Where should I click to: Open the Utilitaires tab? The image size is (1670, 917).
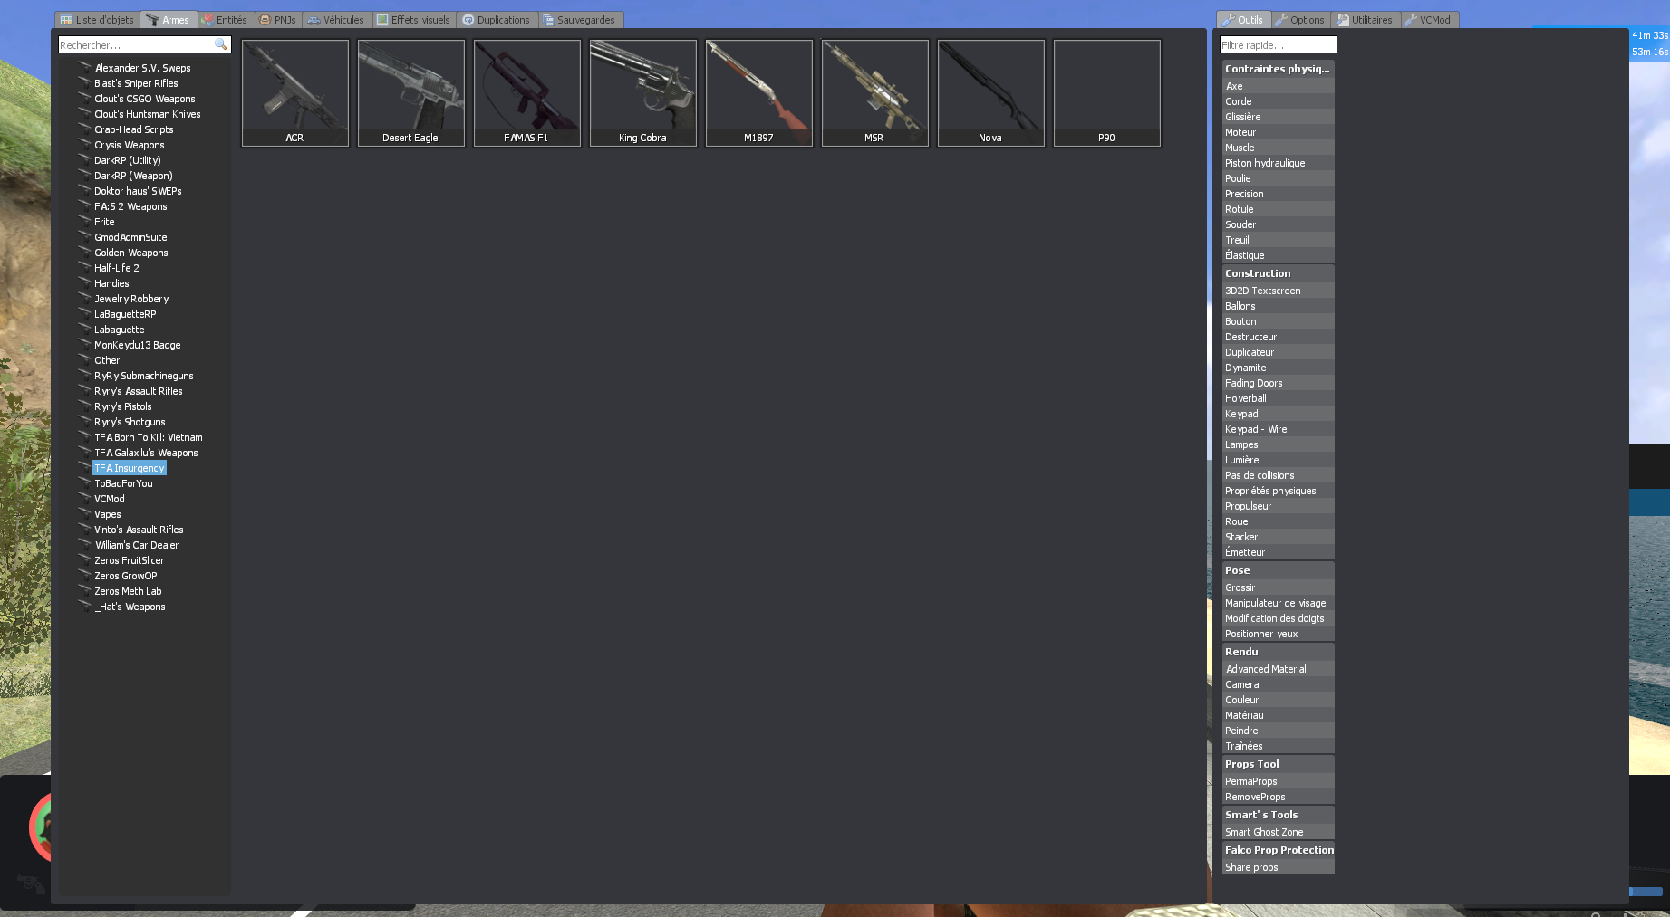tap(1366, 20)
